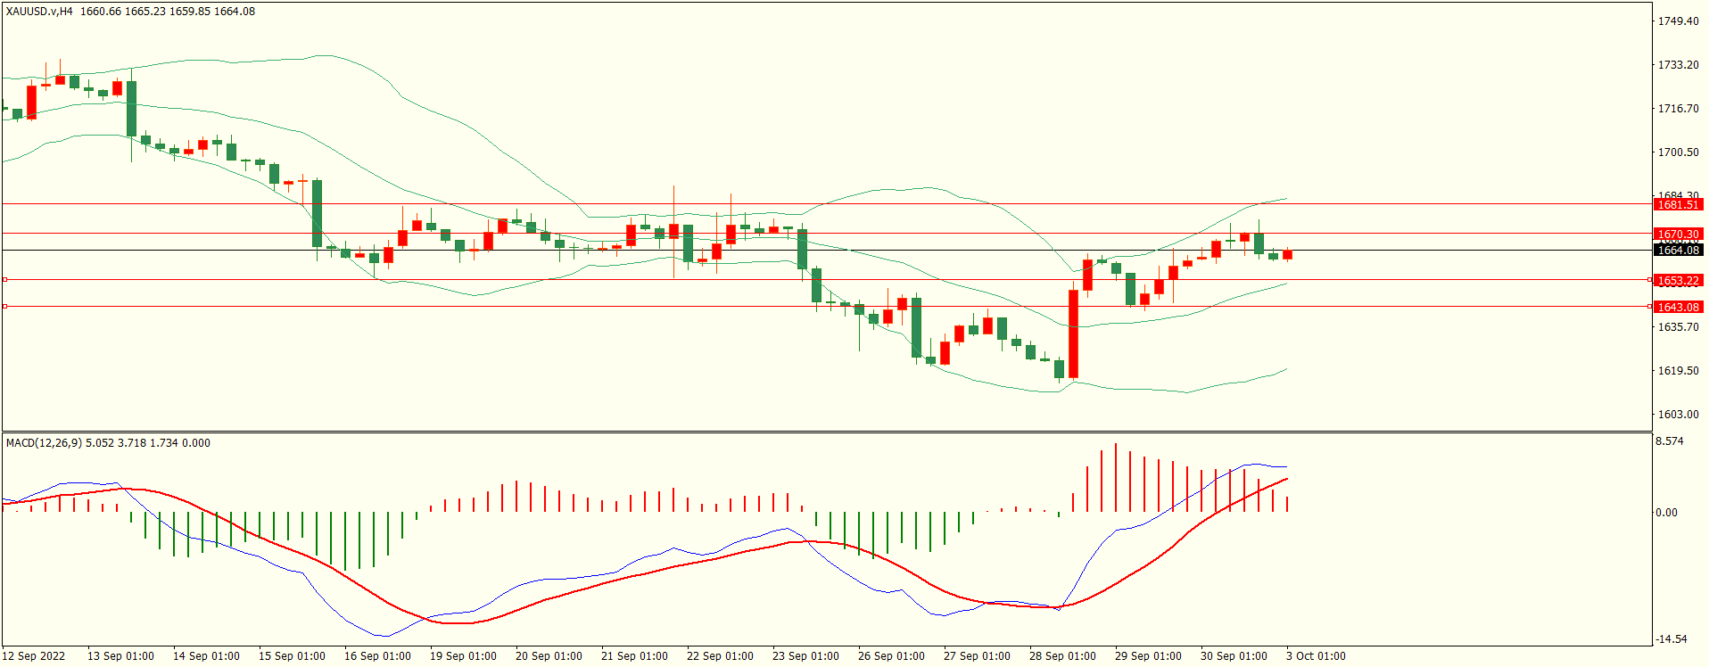
Task: Click the red 1653.22 price level tag
Action: [x=1678, y=281]
